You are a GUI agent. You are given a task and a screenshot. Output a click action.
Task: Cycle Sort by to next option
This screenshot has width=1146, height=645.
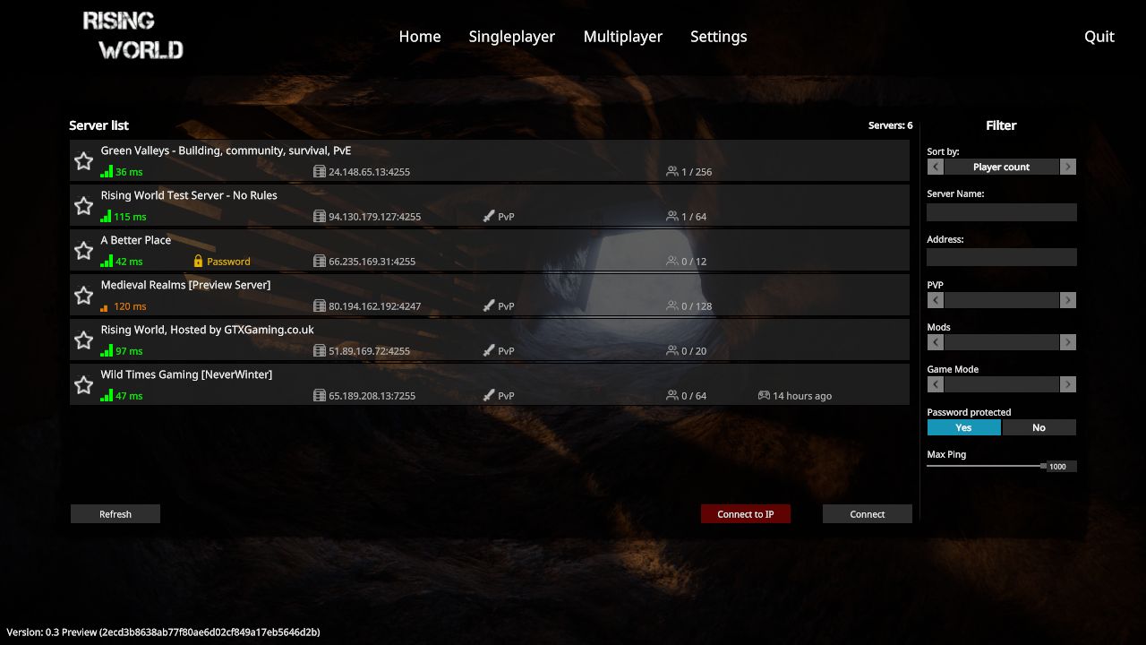(x=1067, y=167)
